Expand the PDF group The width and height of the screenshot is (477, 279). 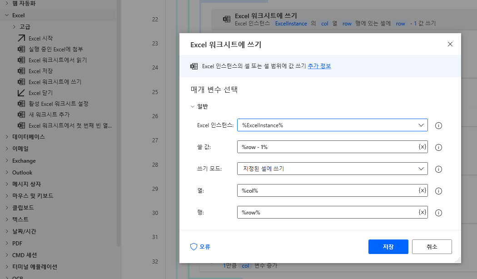coord(7,243)
